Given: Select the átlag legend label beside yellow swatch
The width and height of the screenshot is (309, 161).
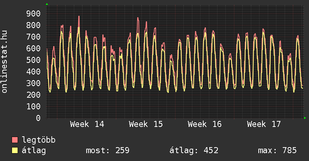Looking at the screenshot, I should [x=34, y=151].
